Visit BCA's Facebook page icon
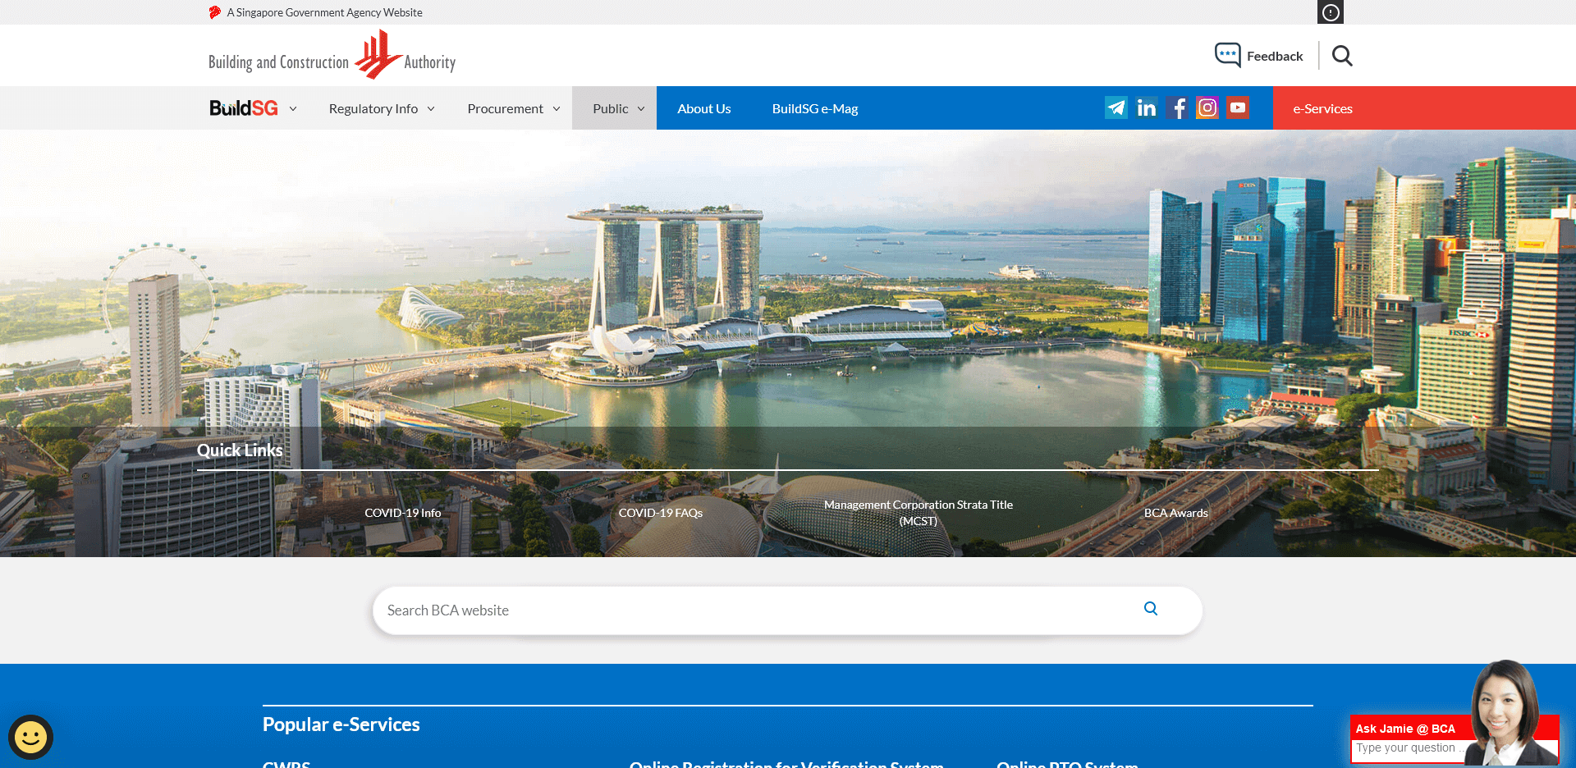The width and height of the screenshot is (1576, 768). pyautogui.click(x=1177, y=107)
